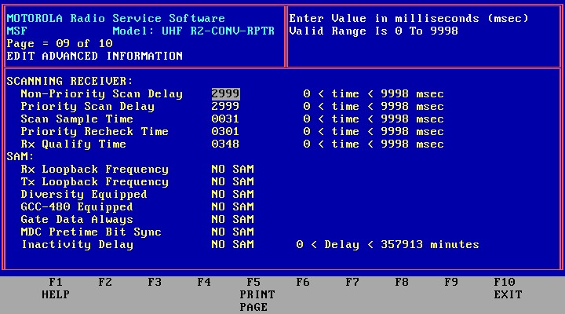Click the Tx Loopback Frequency label
Image resolution: width=565 pixels, height=314 pixels.
point(94,181)
